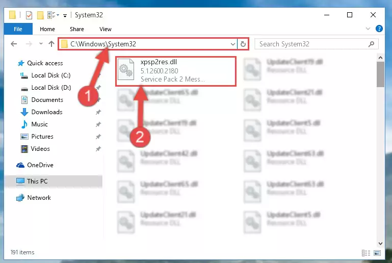This screenshot has height=263, width=392.
Task: Open the Customize Quick Access Toolbar arrow
Action: [65, 15]
